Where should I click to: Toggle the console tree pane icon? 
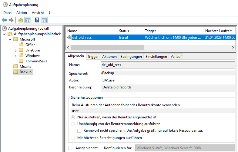(28, 20)
